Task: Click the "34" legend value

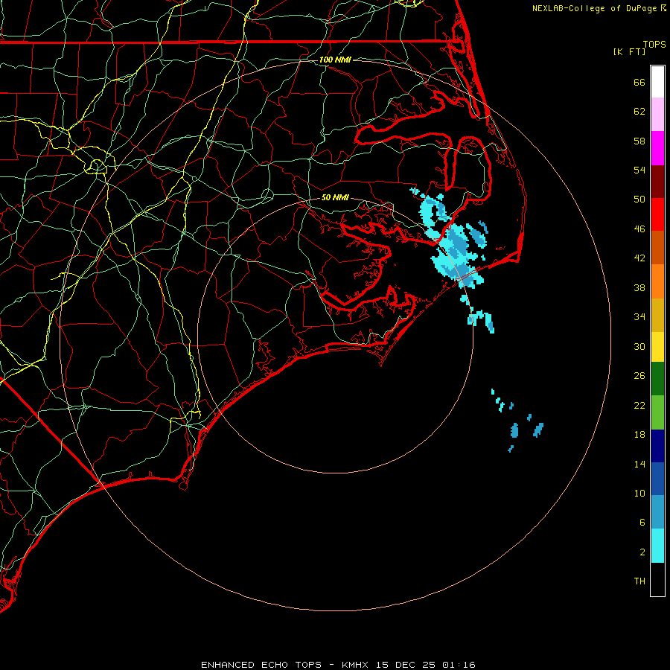Action: click(639, 317)
